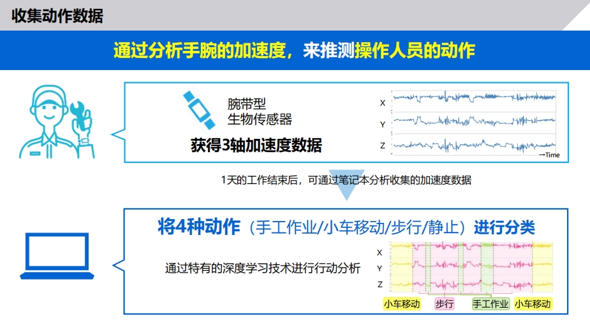The image size is (590, 321).
Task: Click the Y label of the colored chart
Action: [380, 268]
